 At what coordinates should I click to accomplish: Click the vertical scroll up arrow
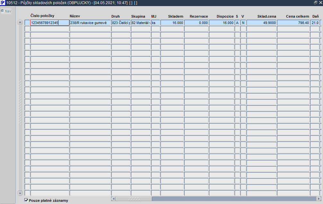click(x=20, y=22)
